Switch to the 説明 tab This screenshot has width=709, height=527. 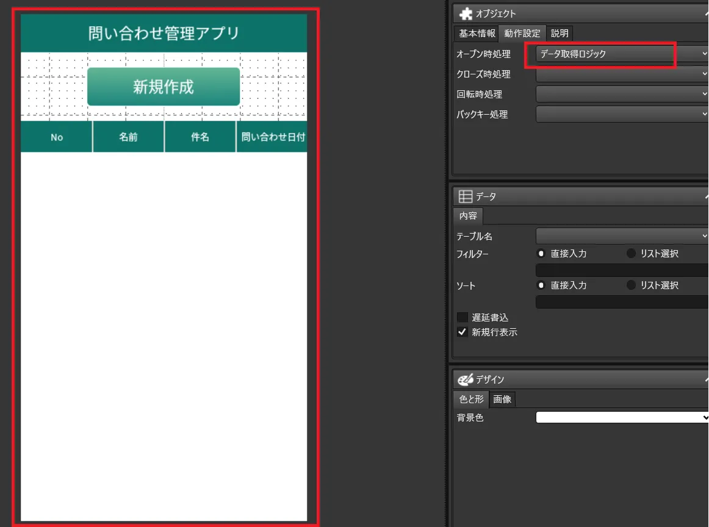tap(559, 34)
